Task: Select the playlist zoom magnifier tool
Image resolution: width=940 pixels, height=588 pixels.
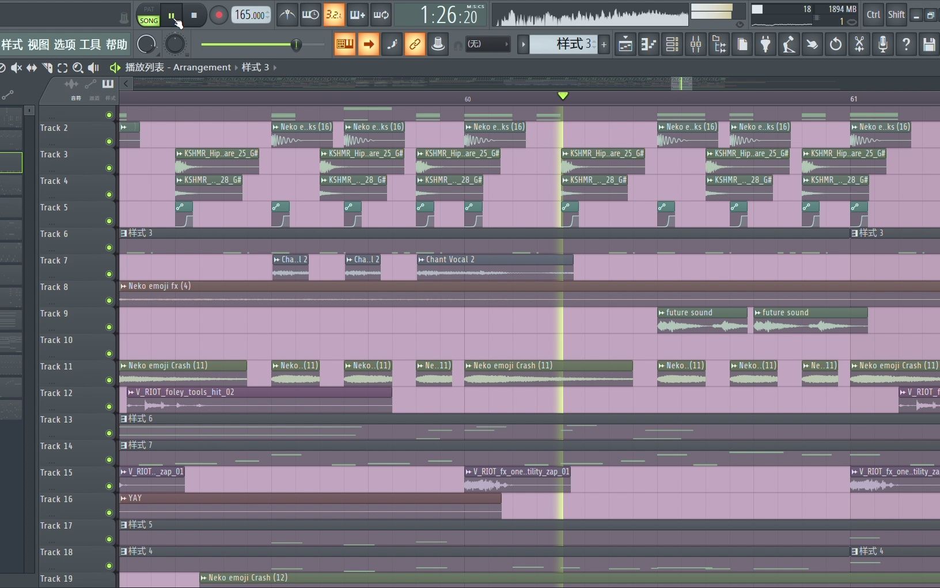Action: coord(78,68)
